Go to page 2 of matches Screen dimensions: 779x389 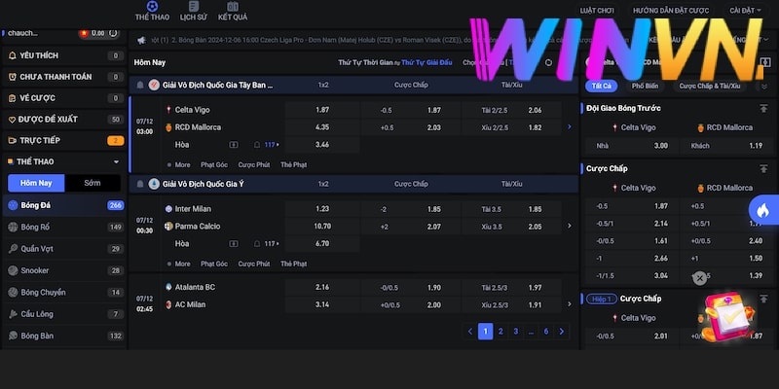(x=501, y=331)
